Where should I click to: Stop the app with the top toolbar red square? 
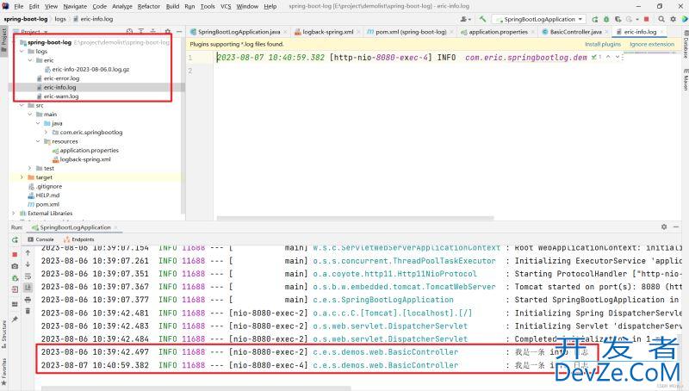pyautogui.click(x=647, y=19)
